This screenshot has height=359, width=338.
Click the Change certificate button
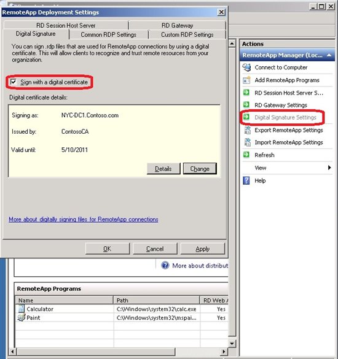point(200,169)
